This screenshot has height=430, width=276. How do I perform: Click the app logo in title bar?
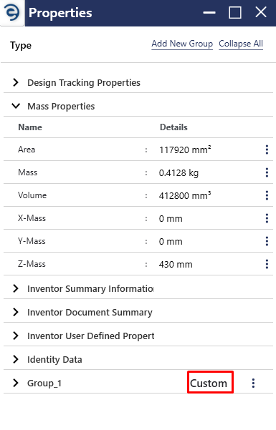[x=12, y=13]
